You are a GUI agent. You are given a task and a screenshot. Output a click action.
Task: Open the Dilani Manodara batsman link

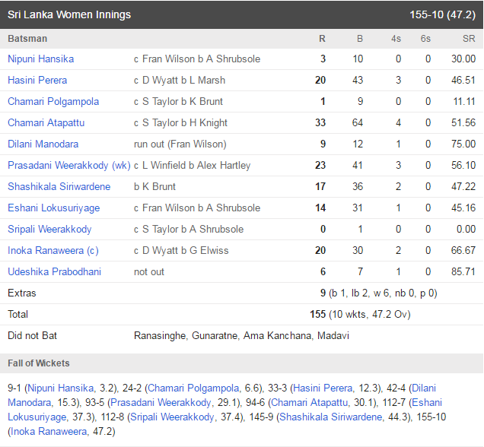point(43,144)
